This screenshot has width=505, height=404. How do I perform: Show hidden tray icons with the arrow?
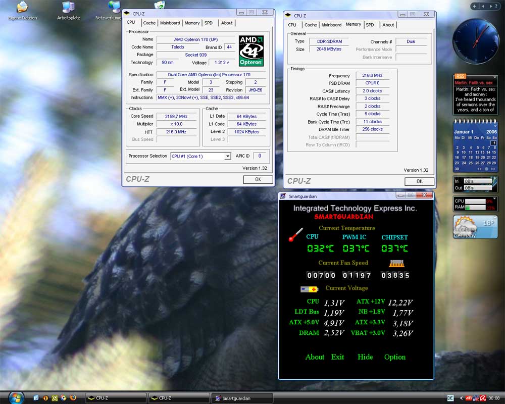[461, 398]
